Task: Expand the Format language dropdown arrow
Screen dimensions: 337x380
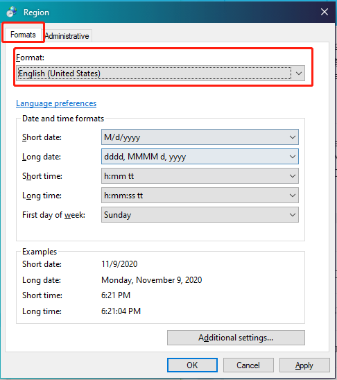Action: (298, 74)
